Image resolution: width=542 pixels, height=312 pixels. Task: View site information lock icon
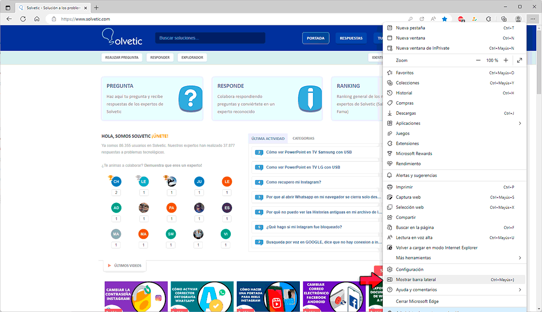54,19
